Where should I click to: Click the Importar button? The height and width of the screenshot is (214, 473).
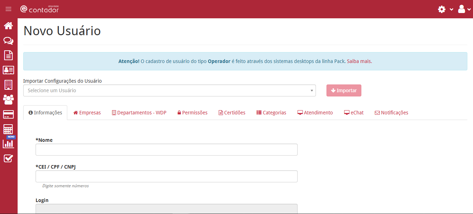344,90
